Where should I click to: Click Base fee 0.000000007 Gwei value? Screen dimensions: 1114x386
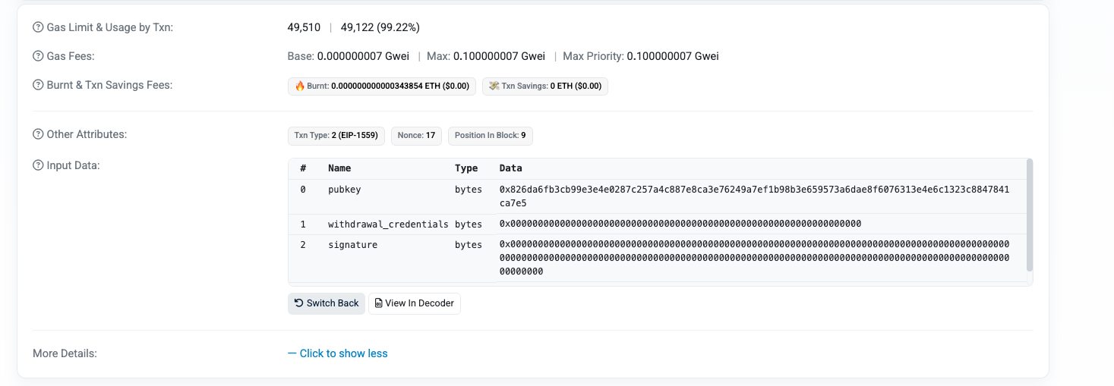(x=363, y=56)
